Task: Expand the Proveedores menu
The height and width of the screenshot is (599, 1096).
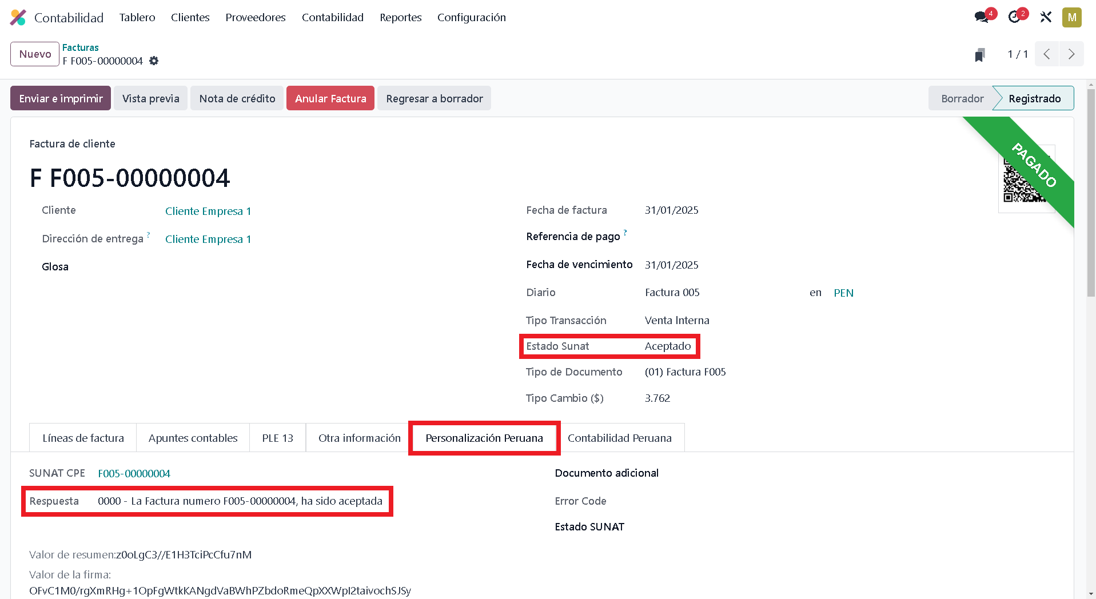Action: [x=255, y=18]
